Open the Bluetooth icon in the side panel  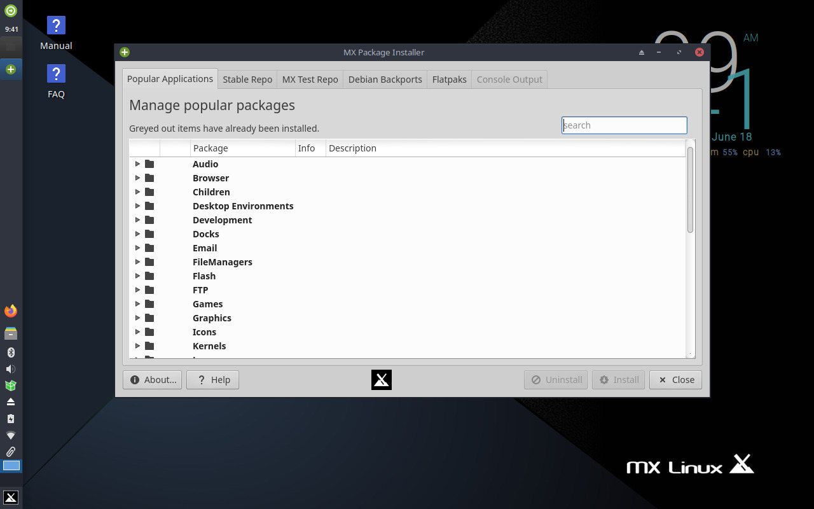click(x=10, y=352)
